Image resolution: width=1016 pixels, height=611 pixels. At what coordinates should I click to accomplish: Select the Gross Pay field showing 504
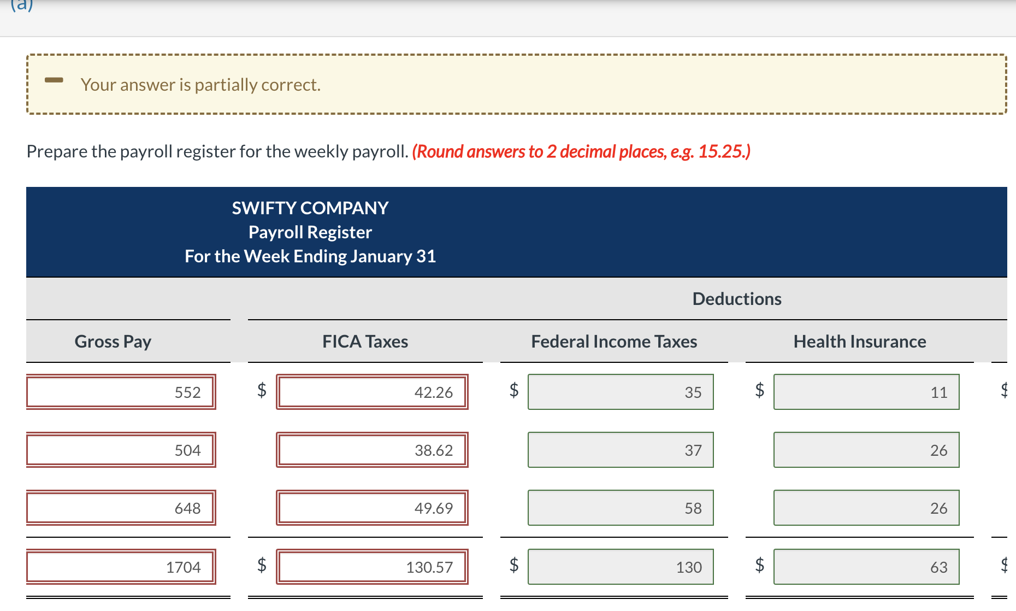point(121,450)
